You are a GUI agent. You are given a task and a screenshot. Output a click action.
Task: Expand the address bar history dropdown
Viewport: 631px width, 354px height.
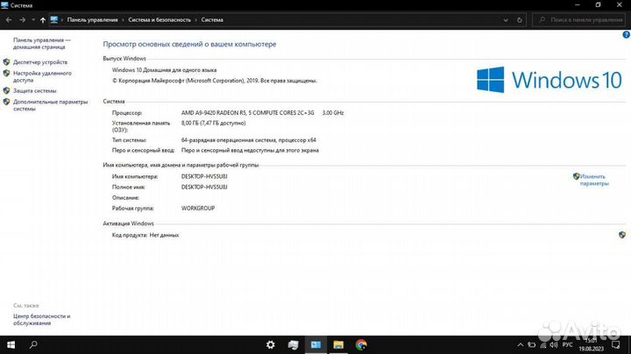click(506, 19)
